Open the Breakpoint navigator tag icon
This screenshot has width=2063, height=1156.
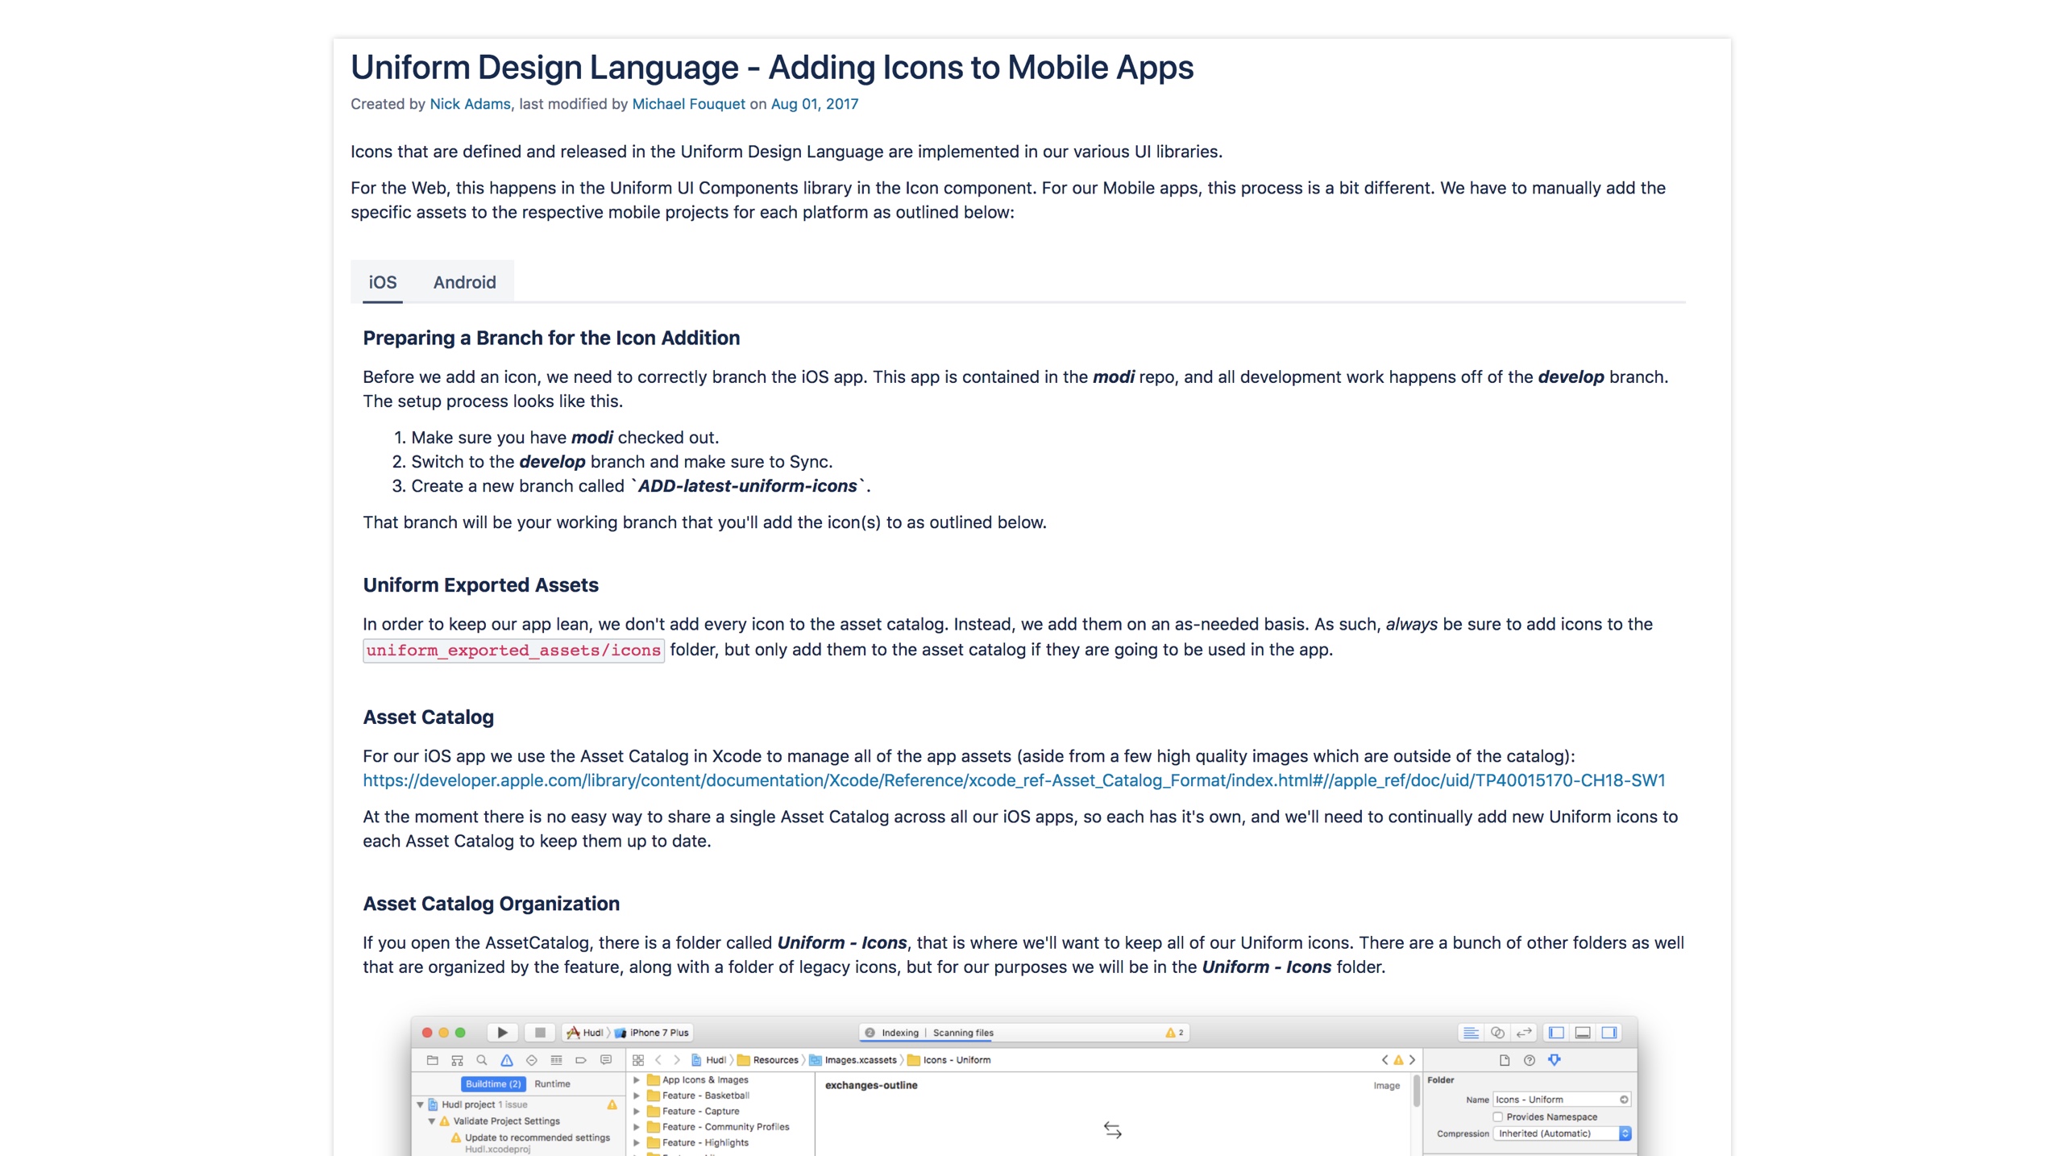click(580, 1060)
